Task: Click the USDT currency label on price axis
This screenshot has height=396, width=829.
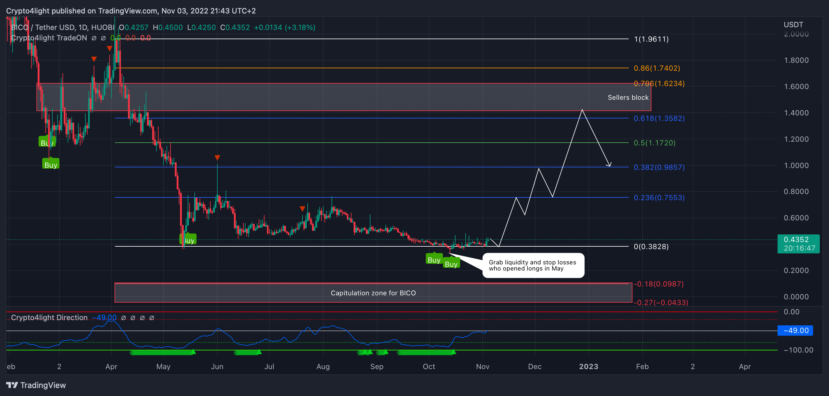Action: (x=793, y=24)
